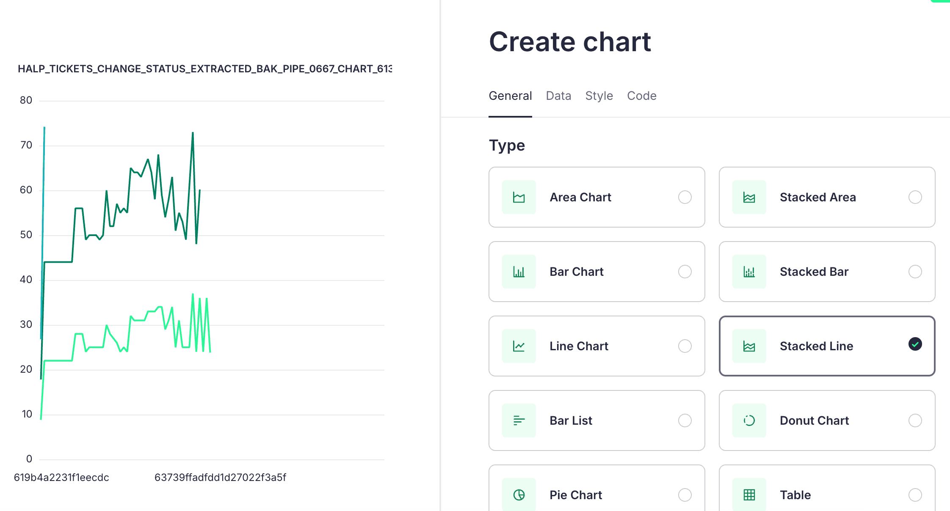This screenshot has width=950, height=511.
Task: Switch to the Data tab
Action: 558,96
